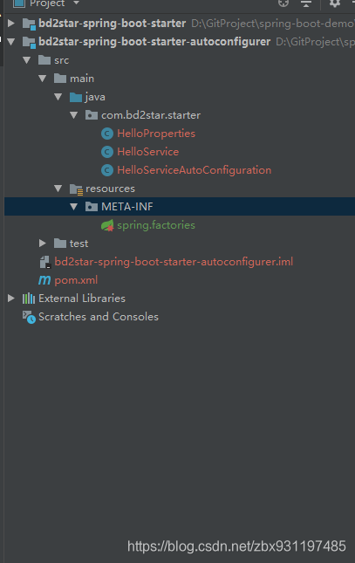This screenshot has height=563, width=355.
Task: Open the autoconfigurer .iml file
Action: tap(174, 262)
